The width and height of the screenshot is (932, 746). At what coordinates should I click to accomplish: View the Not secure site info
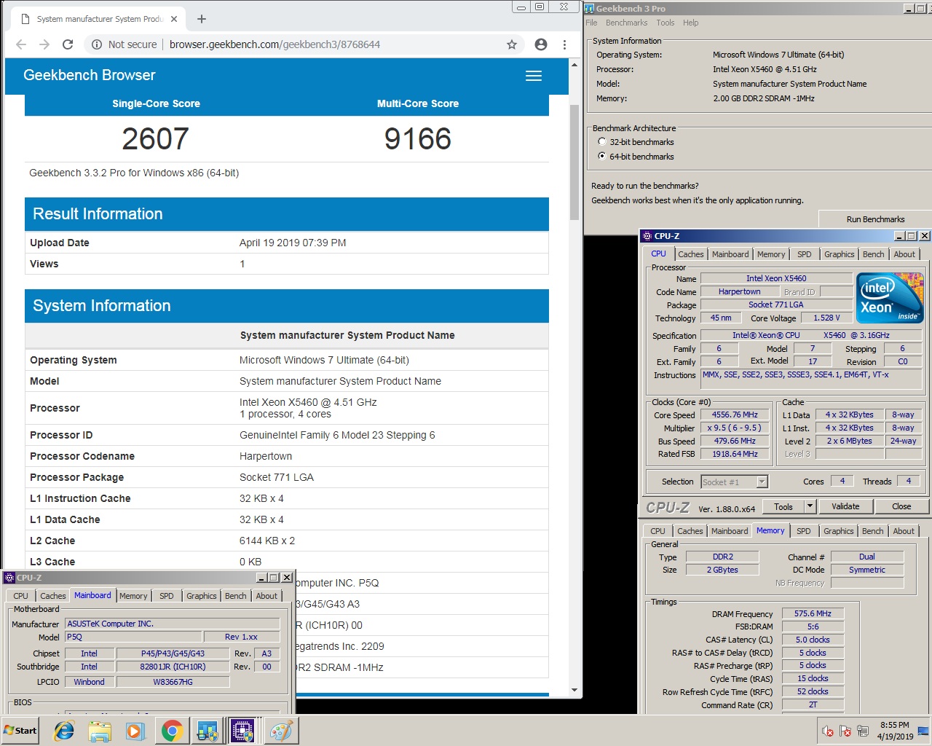(x=125, y=44)
